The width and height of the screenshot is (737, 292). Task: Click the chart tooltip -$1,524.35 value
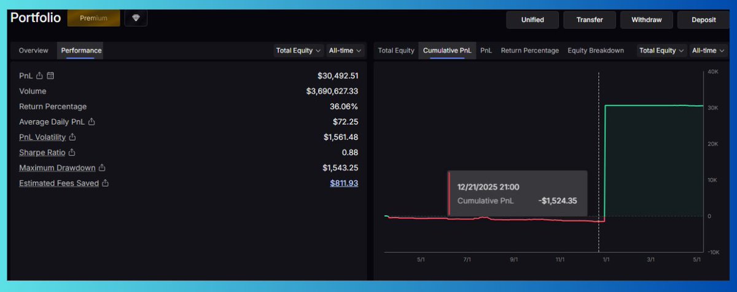(556, 200)
